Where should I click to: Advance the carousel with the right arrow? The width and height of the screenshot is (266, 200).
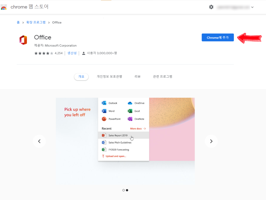211,141
